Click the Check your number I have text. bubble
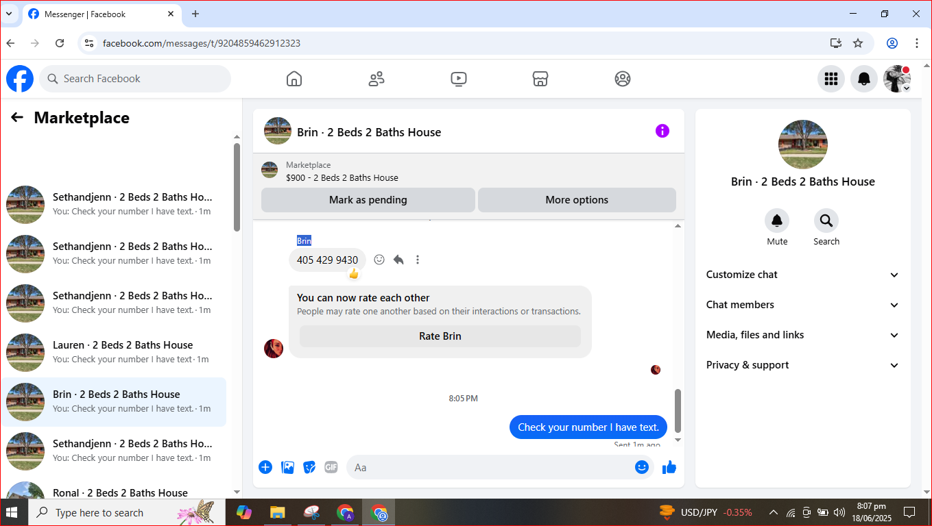The height and width of the screenshot is (526, 932). [x=588, y=427]
